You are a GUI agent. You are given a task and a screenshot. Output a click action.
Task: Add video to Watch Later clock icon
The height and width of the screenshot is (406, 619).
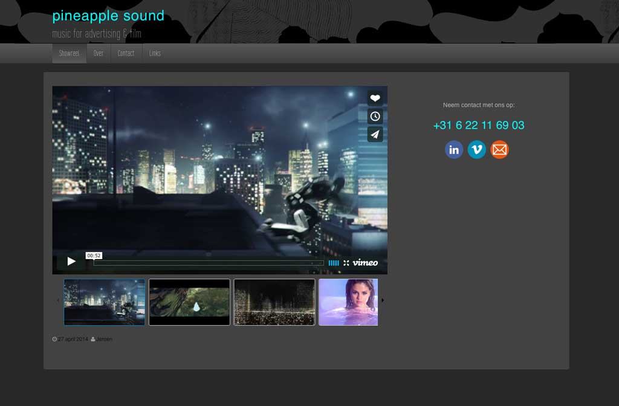click(x=375, y=117)
